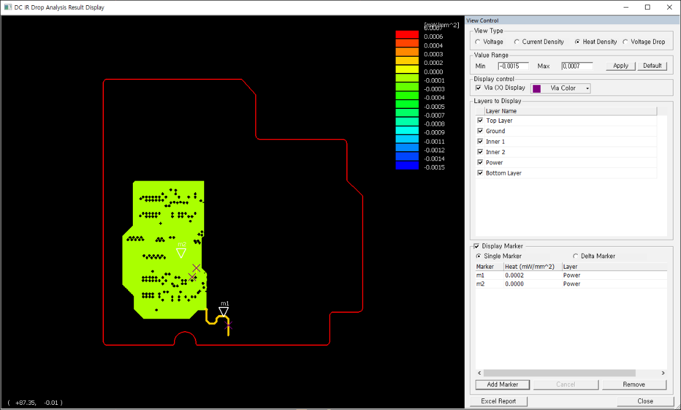Select the Voltage view type
Screen dimensions: 681x410
click(x=477, y=41)
